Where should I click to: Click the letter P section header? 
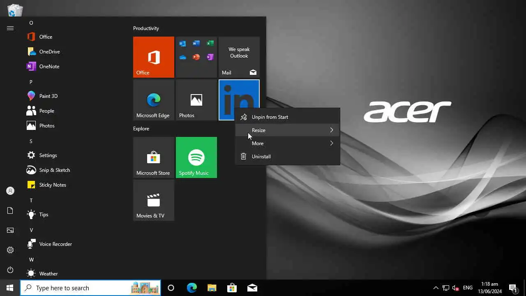coord(31,82)
